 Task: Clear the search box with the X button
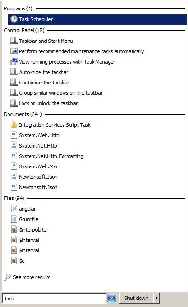pos(111,298)
